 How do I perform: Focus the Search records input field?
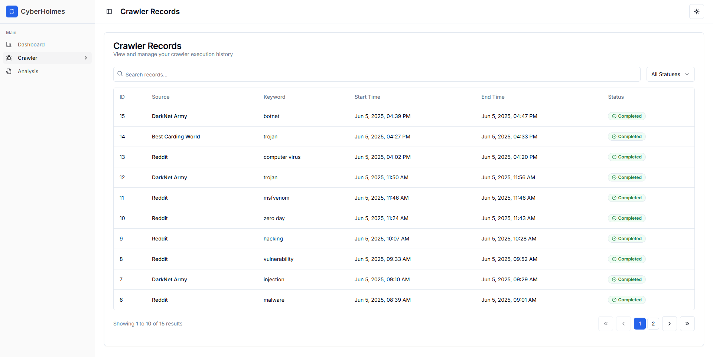(377, 74)
